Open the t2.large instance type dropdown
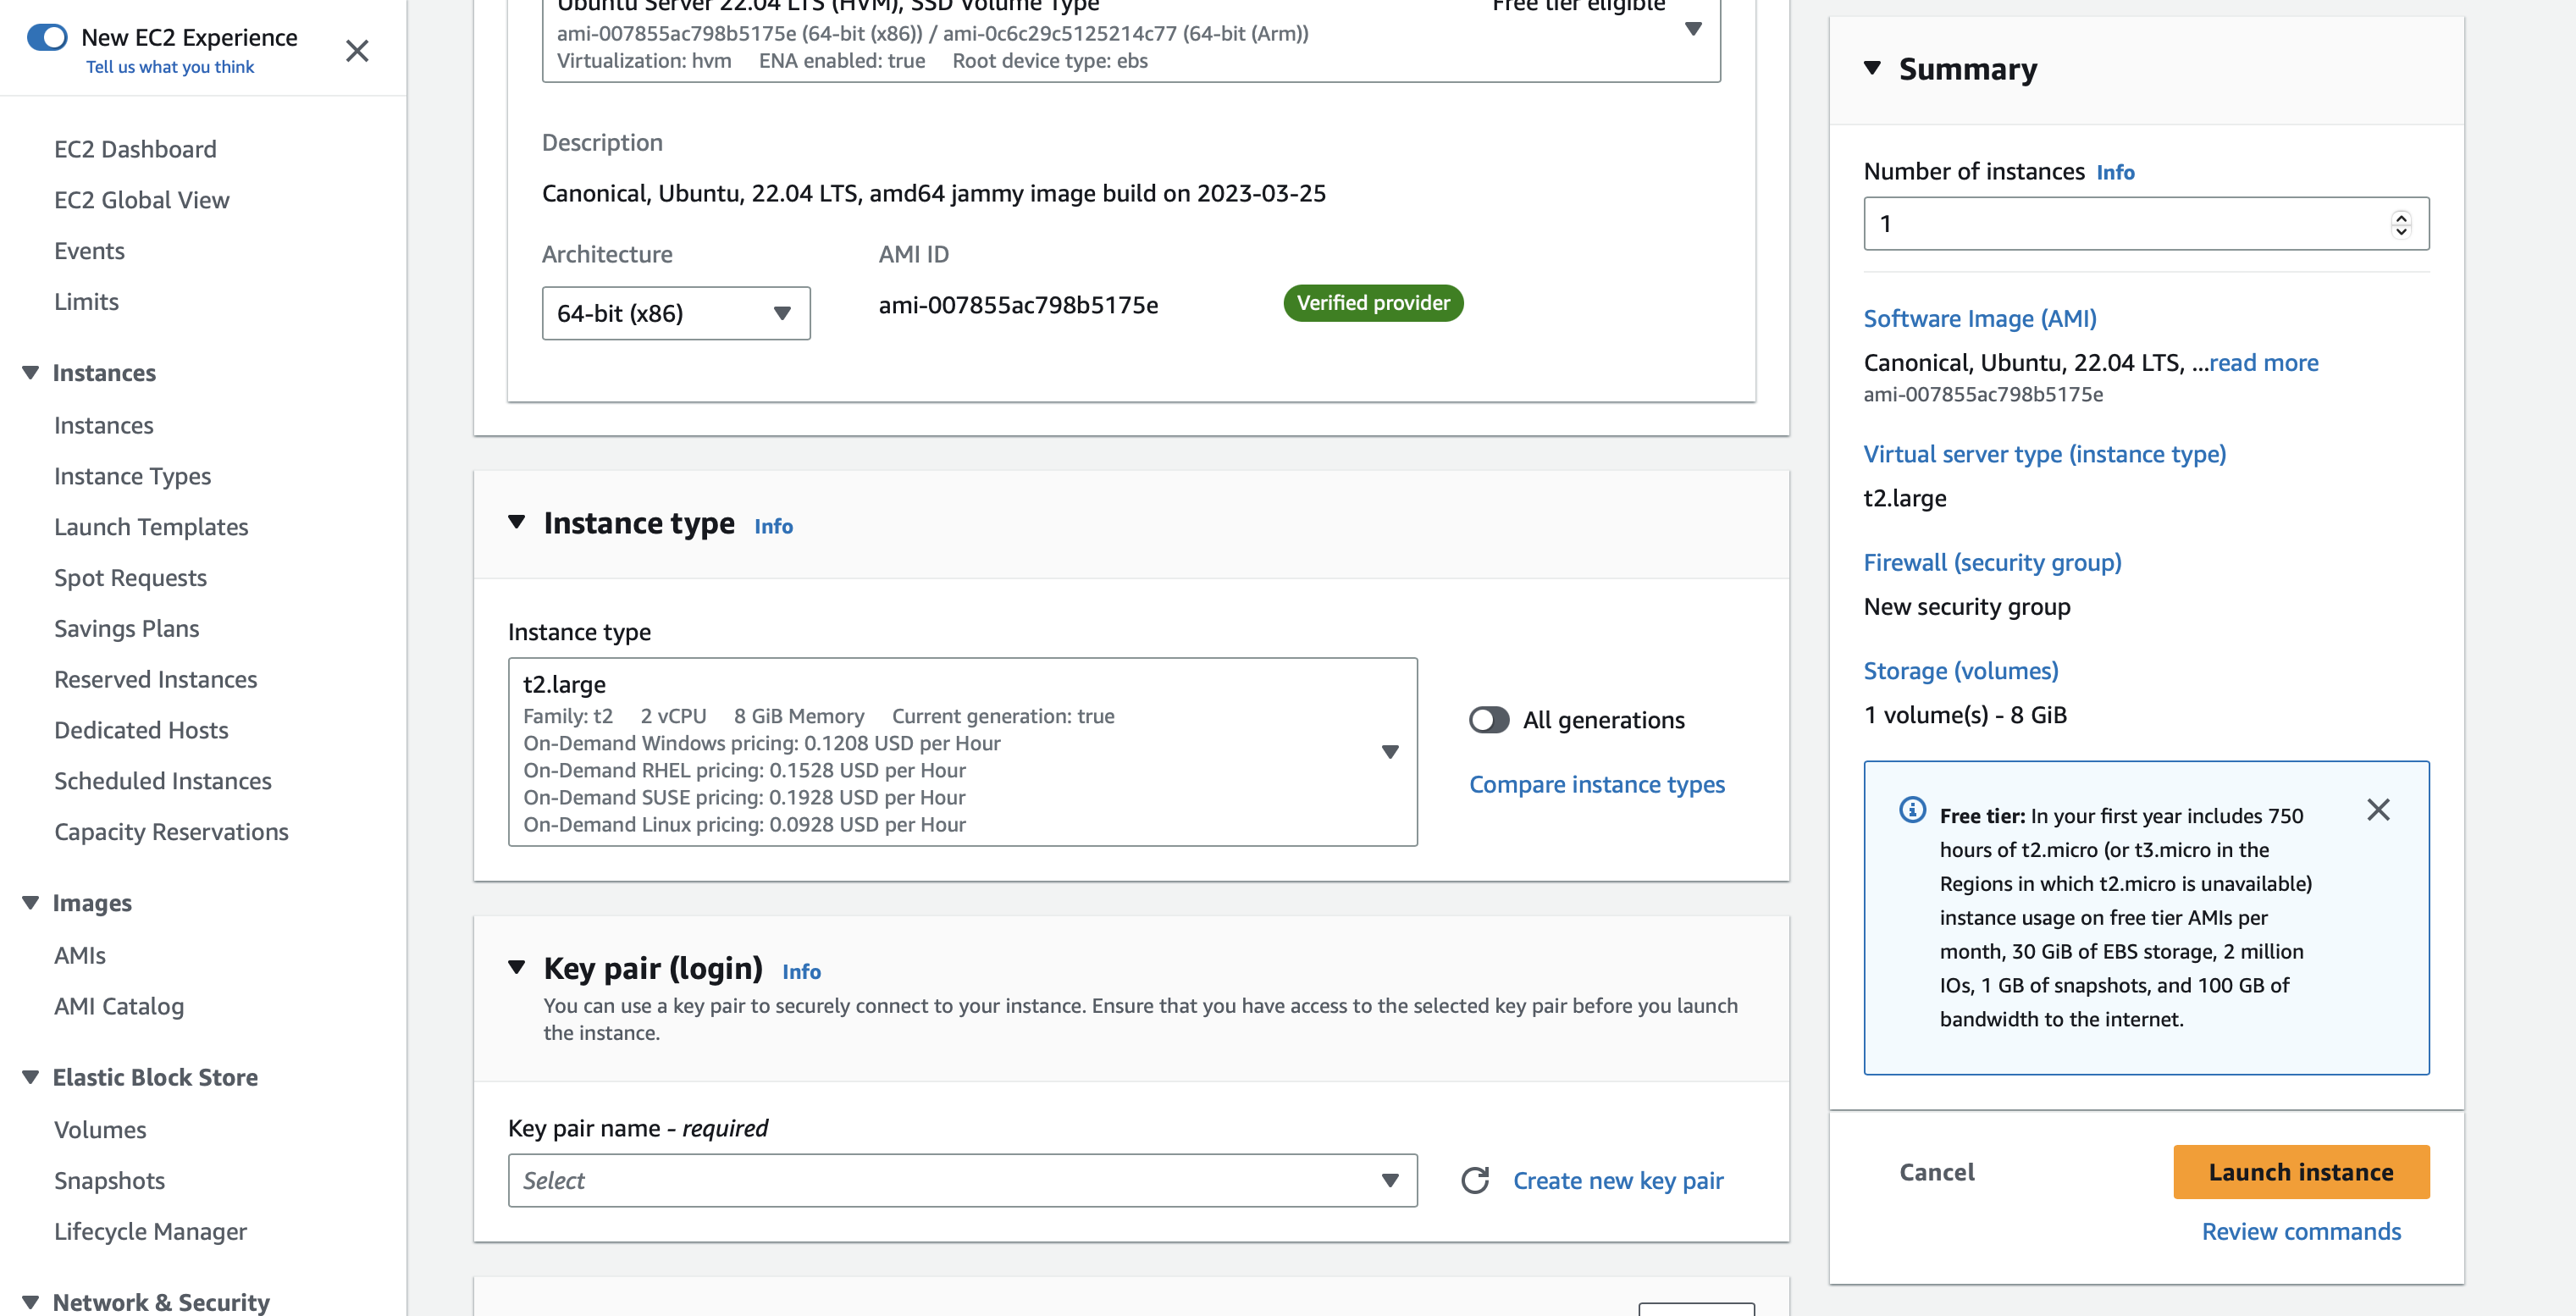This screenshot has height=1316, width=2576. click(962, 752)
